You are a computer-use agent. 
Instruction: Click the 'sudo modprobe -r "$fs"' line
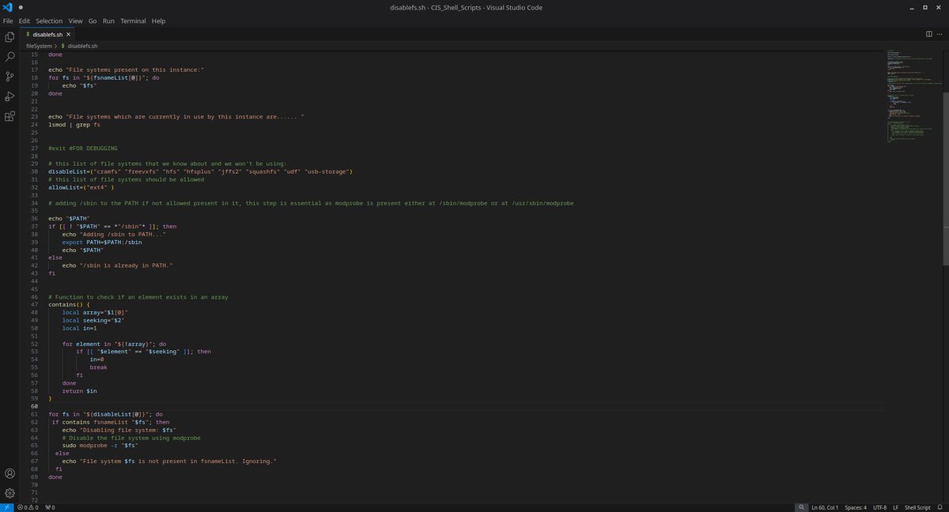[100, 445]
